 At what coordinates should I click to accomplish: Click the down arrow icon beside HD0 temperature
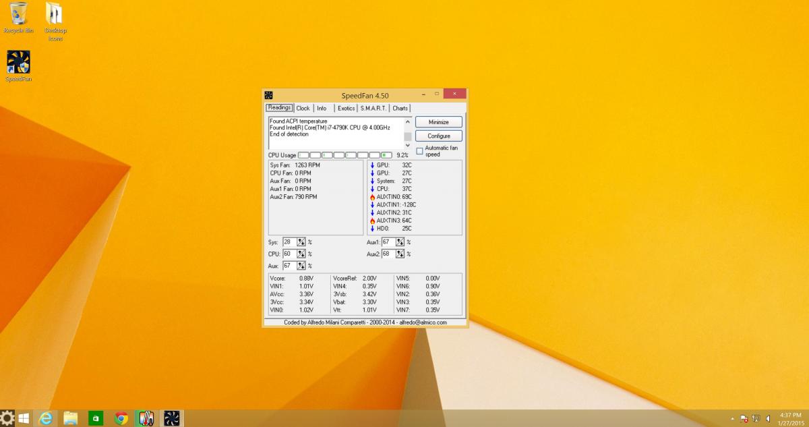coord(372,229)
